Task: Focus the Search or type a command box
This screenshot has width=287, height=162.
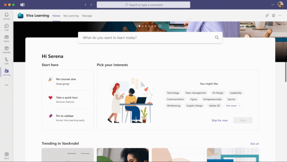Action: click(144, 5)
